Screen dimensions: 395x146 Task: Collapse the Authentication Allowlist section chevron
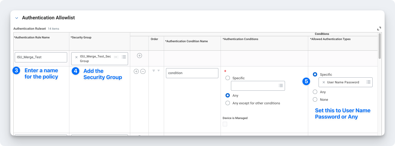tap(17, 18)
